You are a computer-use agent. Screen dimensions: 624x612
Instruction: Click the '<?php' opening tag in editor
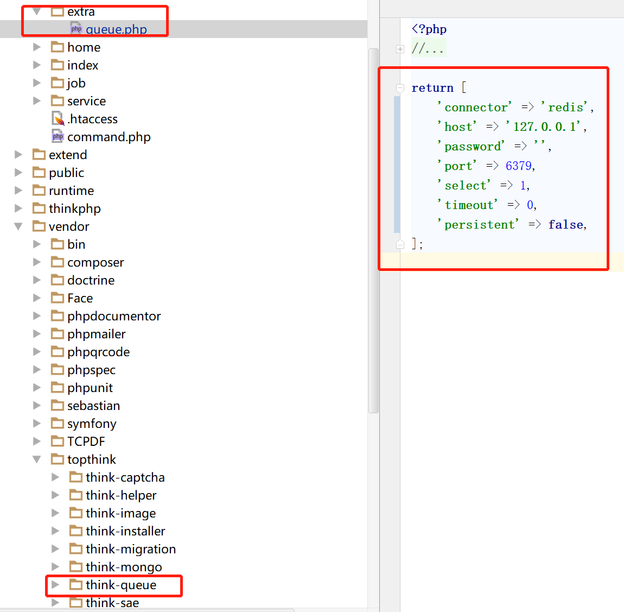[x=429, y=29]
